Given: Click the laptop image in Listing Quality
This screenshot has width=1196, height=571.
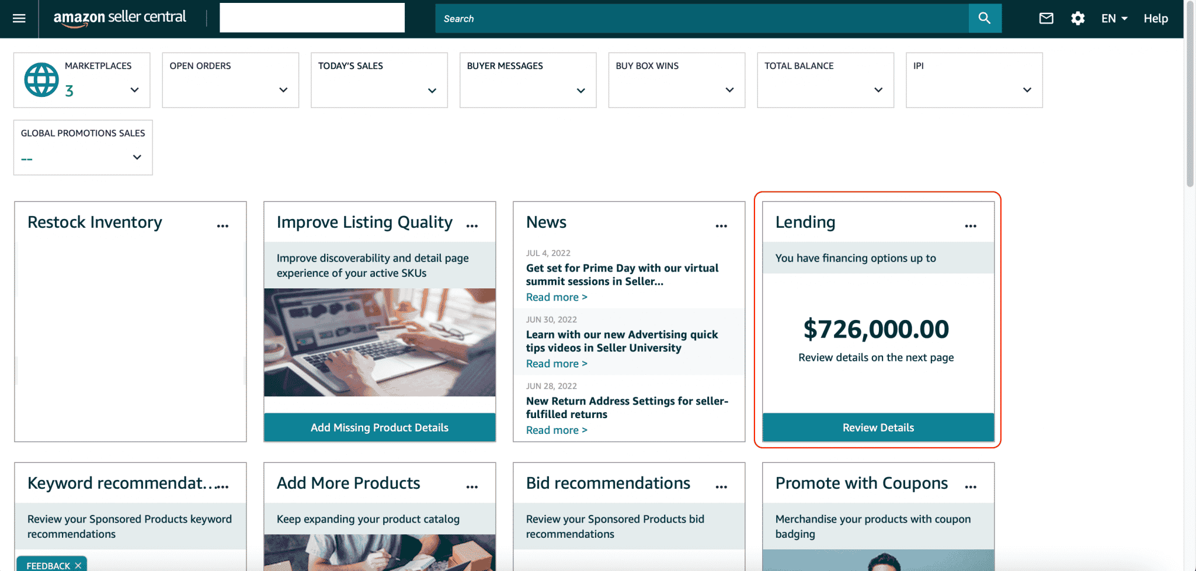Looking at the screenshot, I should coord(380,342).
